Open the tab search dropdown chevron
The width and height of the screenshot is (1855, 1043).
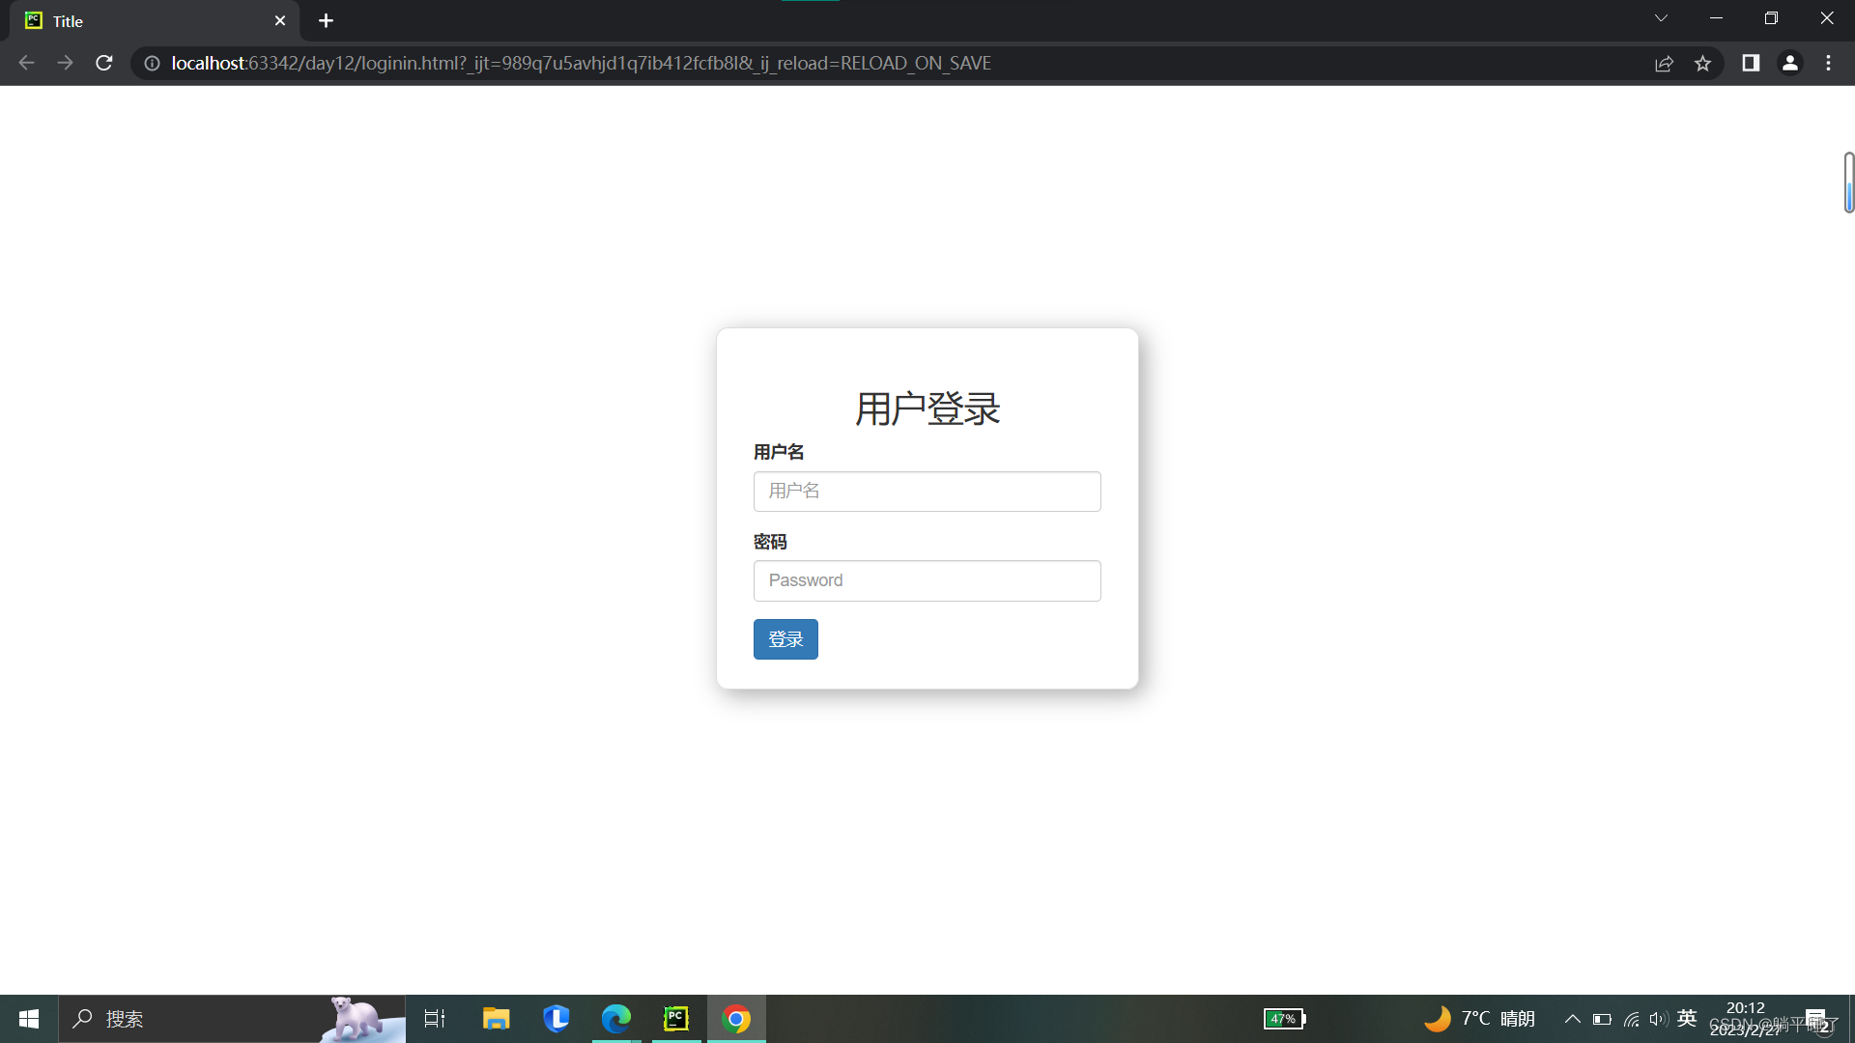(x=1661, y=17)
